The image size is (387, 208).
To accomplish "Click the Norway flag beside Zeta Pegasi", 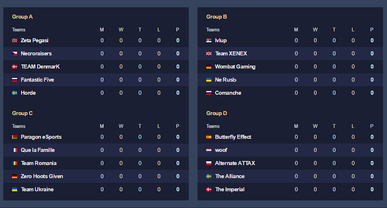I will click(15, 41).
